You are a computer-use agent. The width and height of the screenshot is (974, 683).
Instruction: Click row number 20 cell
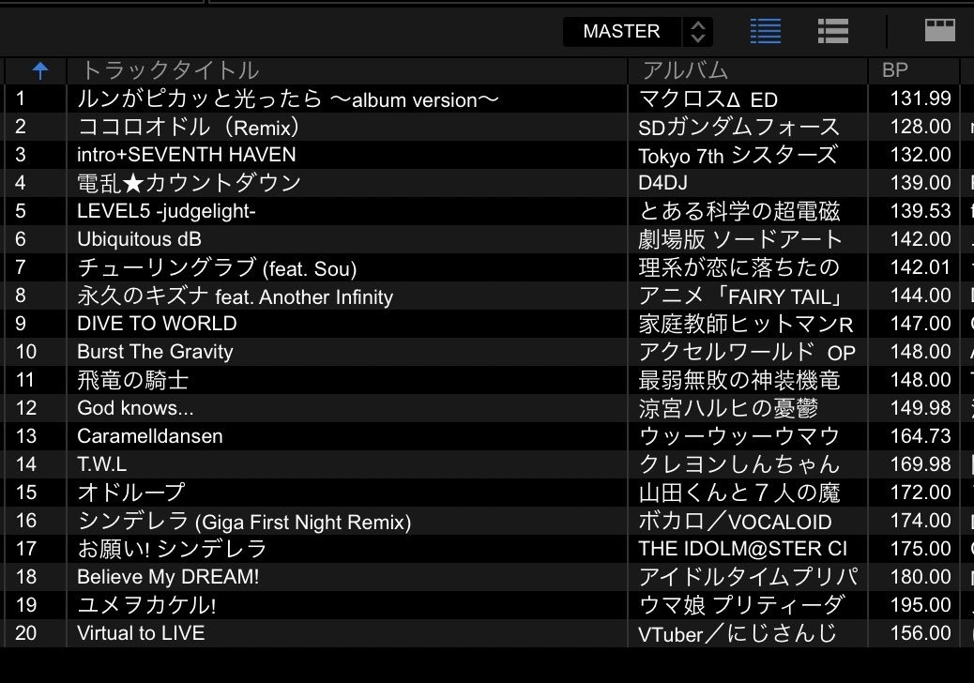[x=26, y=632]
